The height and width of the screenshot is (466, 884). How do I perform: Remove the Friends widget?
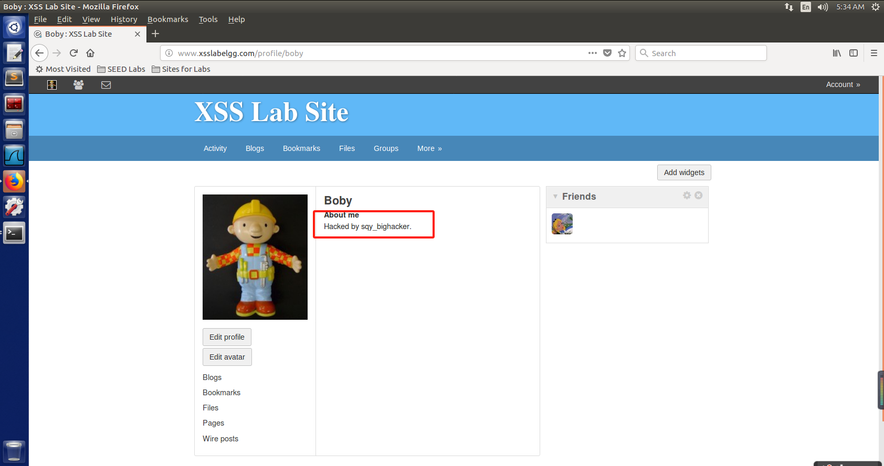coord(699,195)
